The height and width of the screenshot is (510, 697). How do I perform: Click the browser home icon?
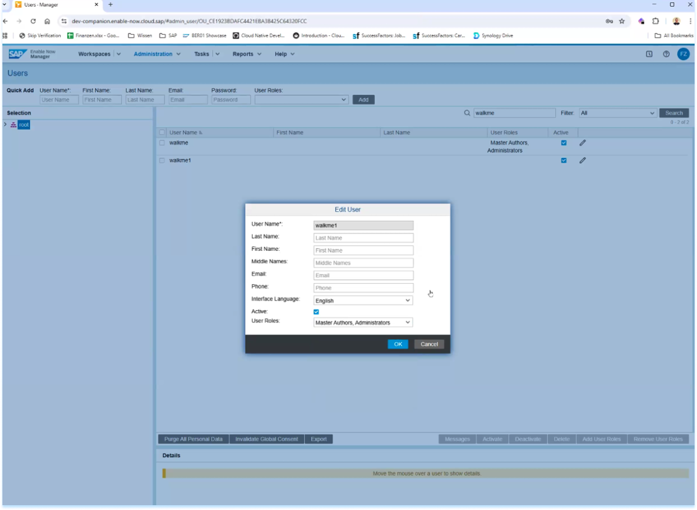tap(47, 21)
